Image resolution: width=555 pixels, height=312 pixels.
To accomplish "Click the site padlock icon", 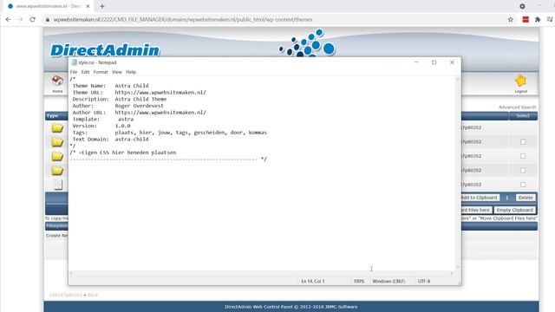I will pyautogui.click(x=48, y=20).
